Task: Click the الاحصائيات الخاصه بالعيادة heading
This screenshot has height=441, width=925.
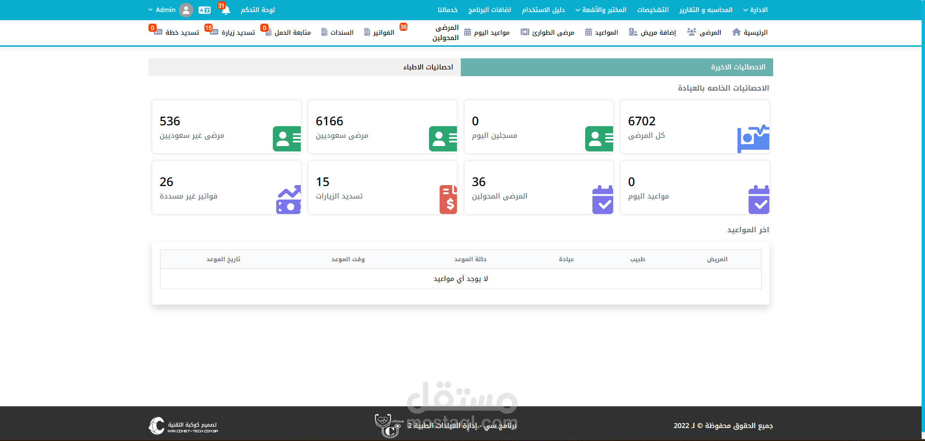Action: pyautogui.click(x=724, y=88)
